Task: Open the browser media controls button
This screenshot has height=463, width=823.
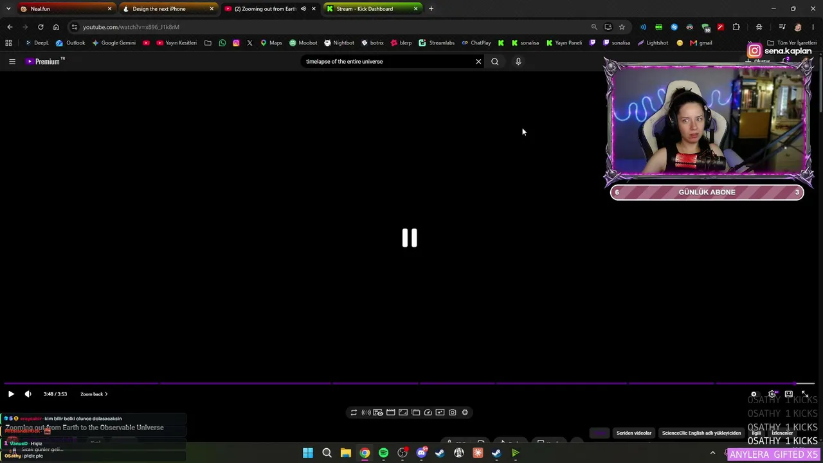Action: coord(782,27)
